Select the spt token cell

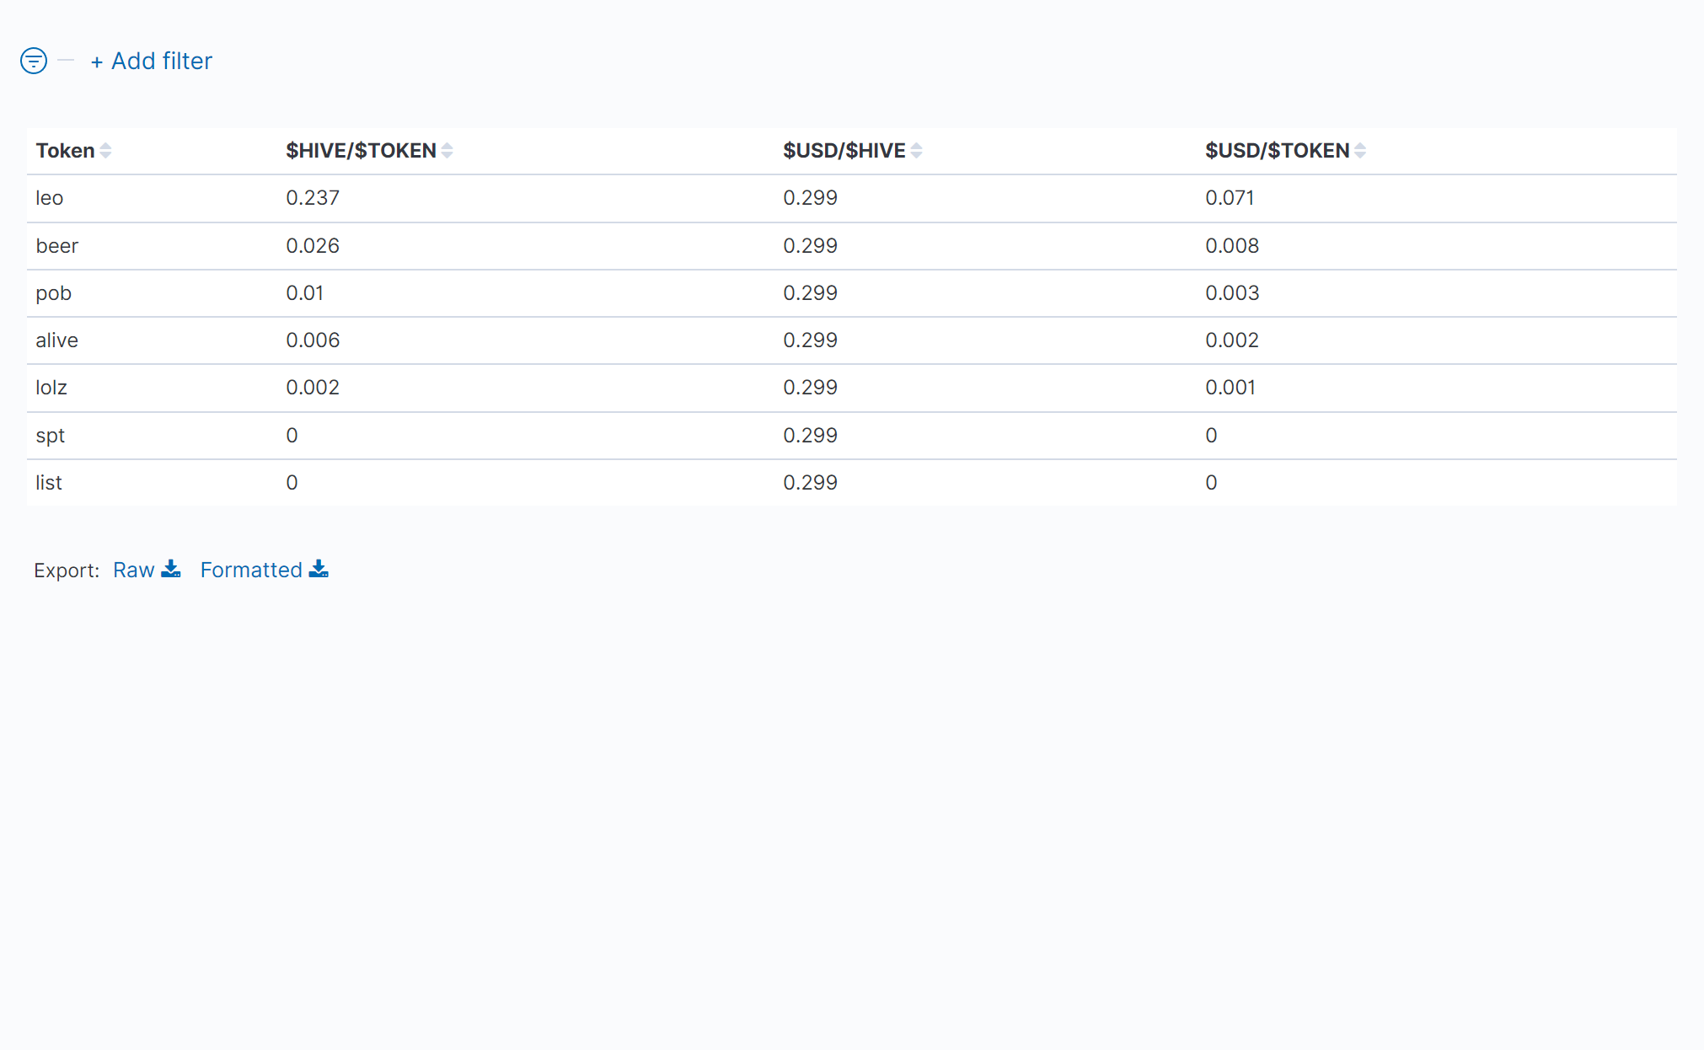[x=50, y=436]
